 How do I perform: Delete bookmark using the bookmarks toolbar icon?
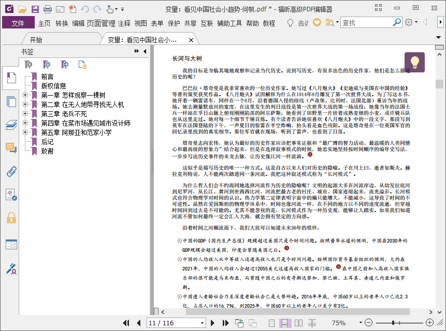tap(28, 65)
